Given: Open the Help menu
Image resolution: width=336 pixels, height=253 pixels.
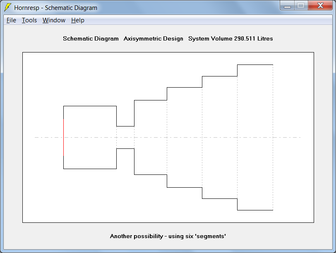Looking at the screenshot, I should [x=77, y=20].
